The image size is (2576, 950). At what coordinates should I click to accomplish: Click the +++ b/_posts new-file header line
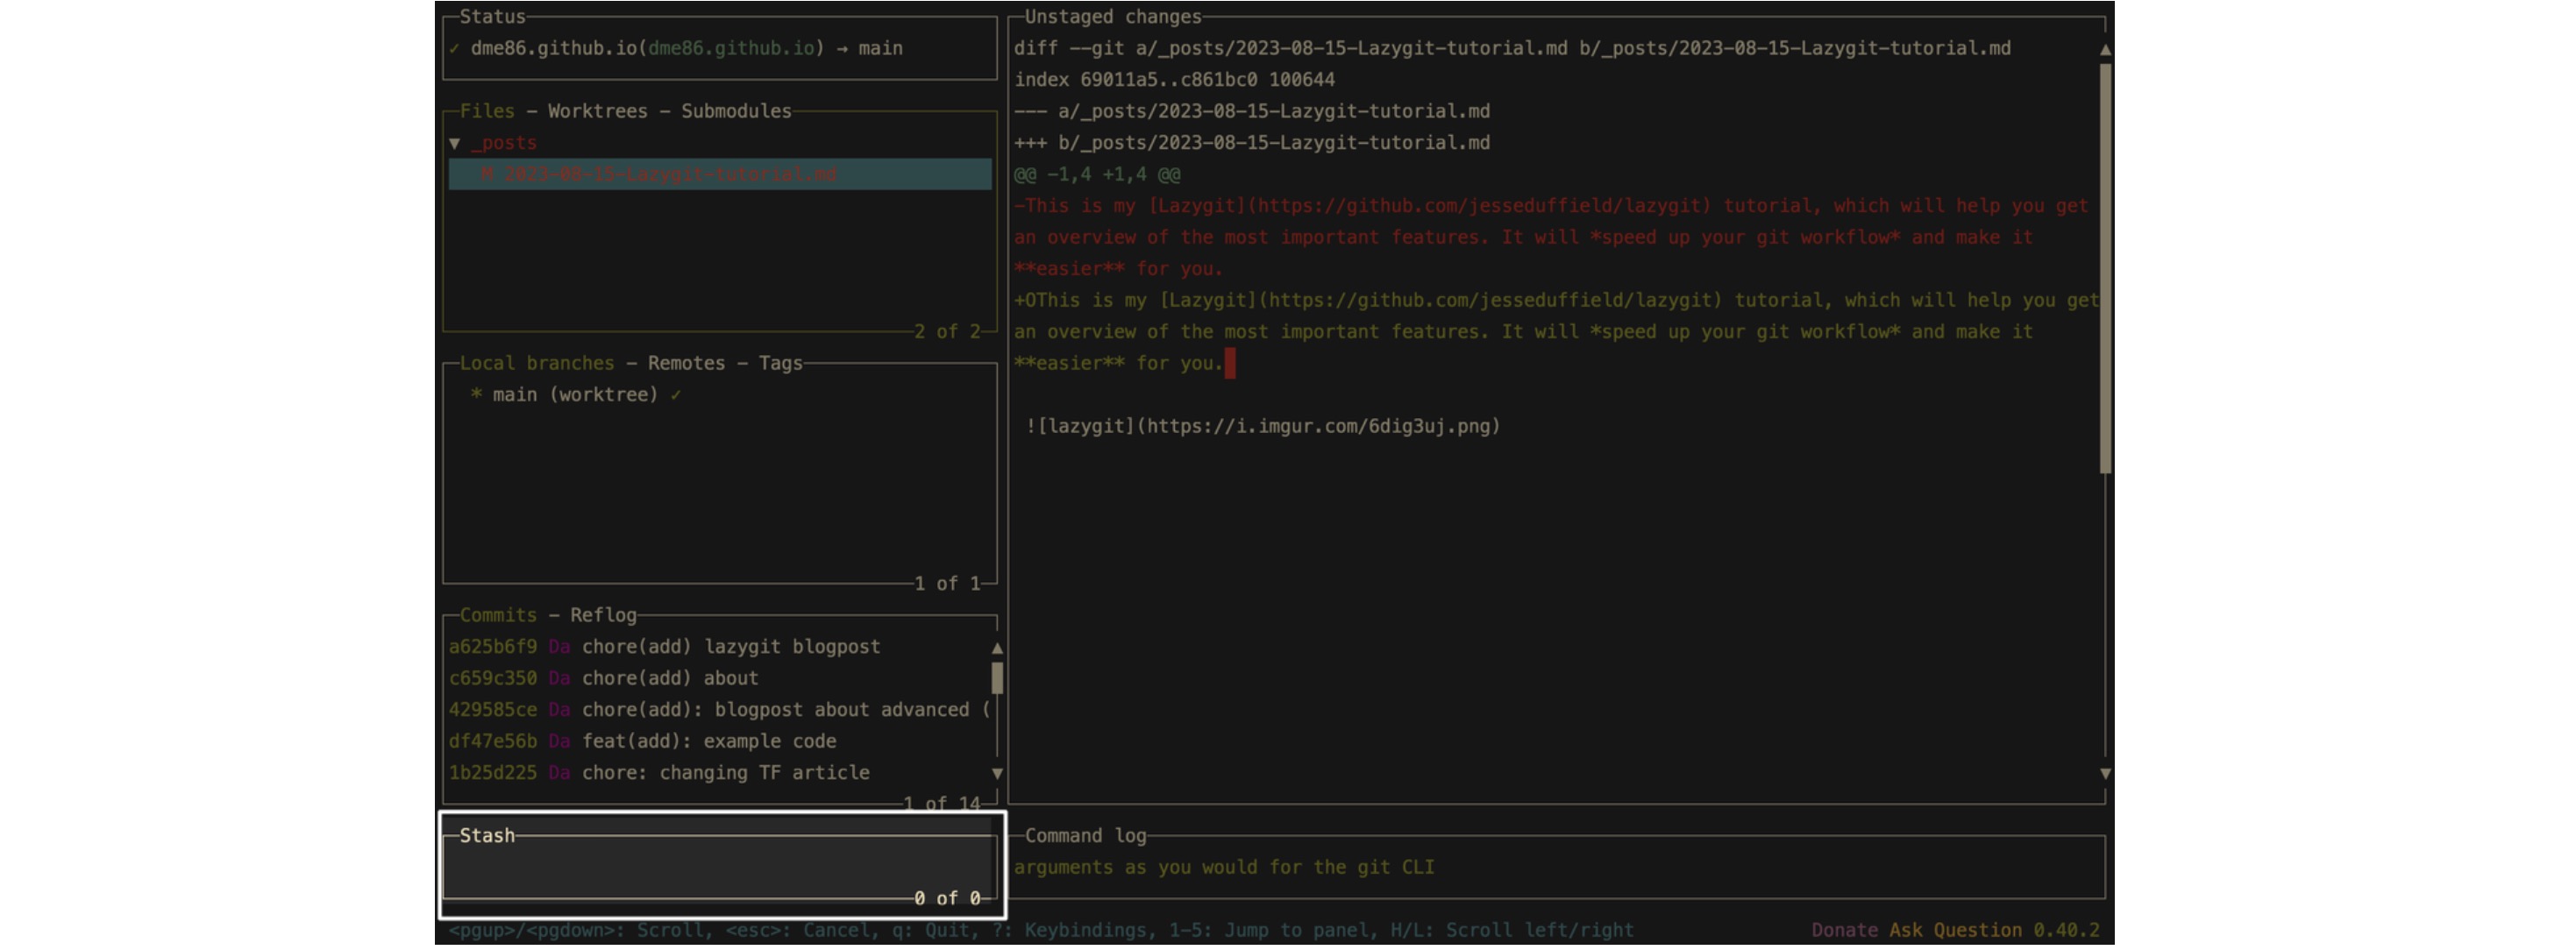[1252, 143]
